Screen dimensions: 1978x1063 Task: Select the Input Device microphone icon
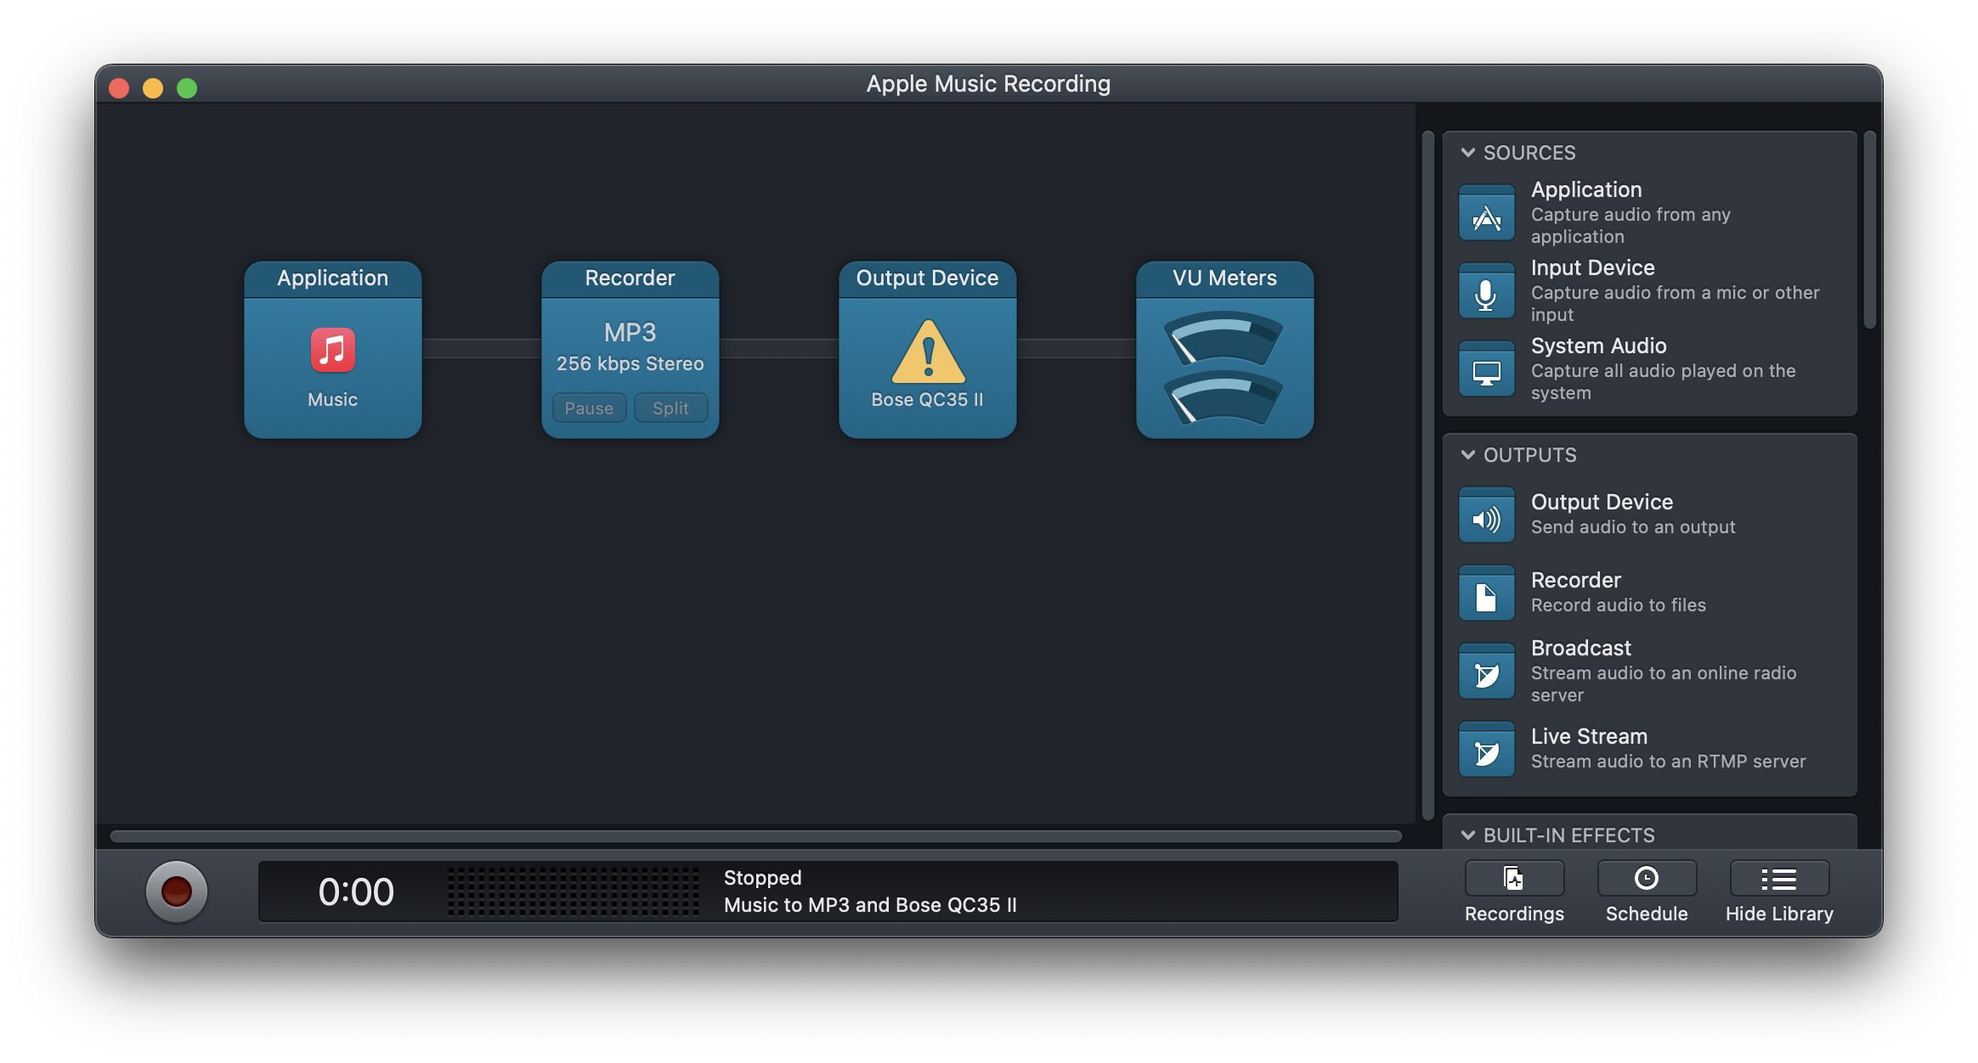[x=1486, y=291]
